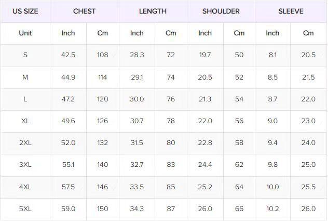Select shoulder inch value 24.4 for 3XL

click(x=205, y=164)
